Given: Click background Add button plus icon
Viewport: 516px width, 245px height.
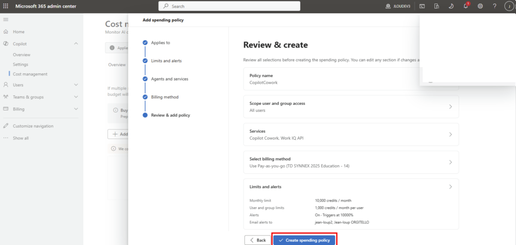Looking at the screenshot, I should pos(115,134).
